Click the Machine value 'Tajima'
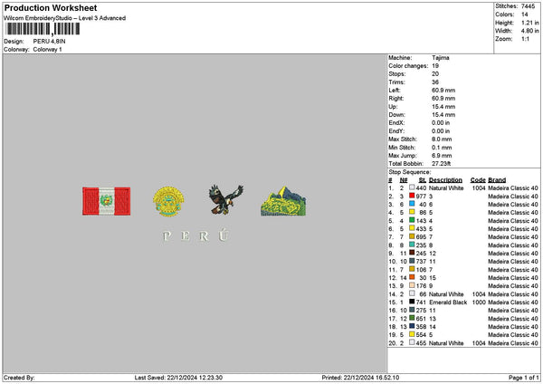The height and width of the screenshot is (384, 543). (441, 58)
